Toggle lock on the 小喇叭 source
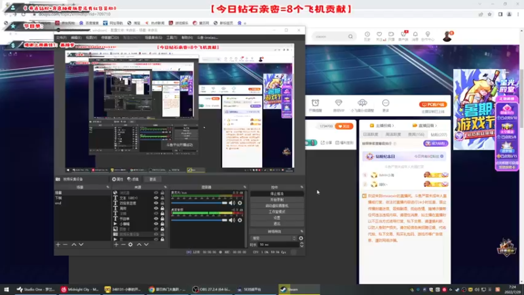Screen dimensions: 524x295 pos(162,224)
